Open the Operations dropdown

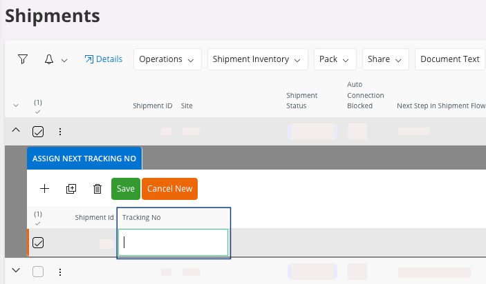[167, 59]
